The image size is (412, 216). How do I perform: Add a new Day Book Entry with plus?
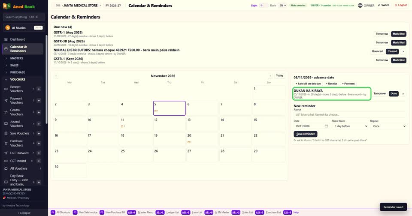pyautogui.click(x=39, y=182)
